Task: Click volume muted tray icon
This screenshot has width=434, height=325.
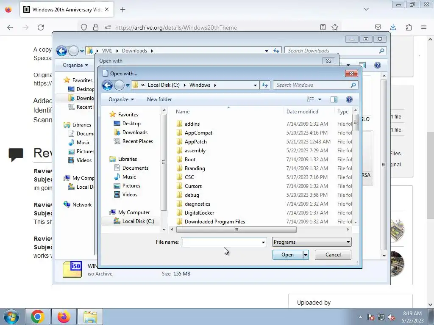Action: click(391, 317)
